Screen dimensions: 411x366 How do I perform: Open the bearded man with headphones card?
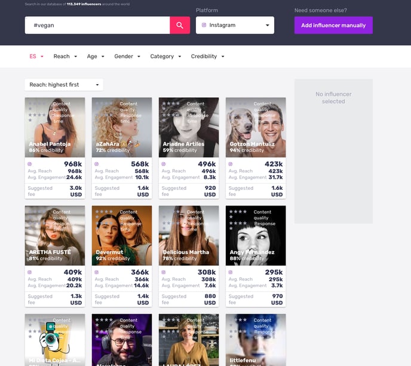pyautogui.click(x=122, y=340)
